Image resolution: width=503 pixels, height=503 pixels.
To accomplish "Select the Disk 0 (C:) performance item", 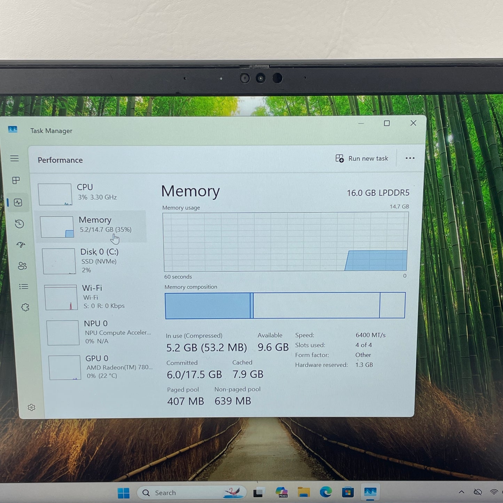I will 94,261.
